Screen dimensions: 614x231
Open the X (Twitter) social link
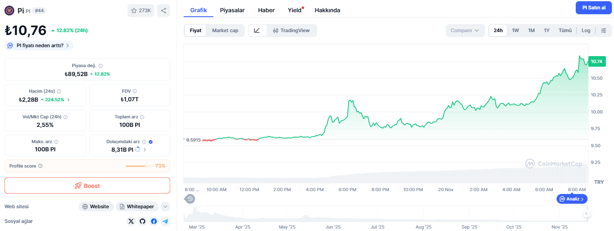(131, 221)
